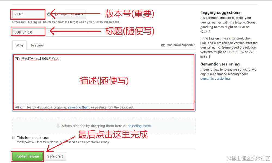Toggle the 'This is a pre-release' checkbox
Image resolution: width=272 pixels, height=163 pixels.
[x=14, y=138]
